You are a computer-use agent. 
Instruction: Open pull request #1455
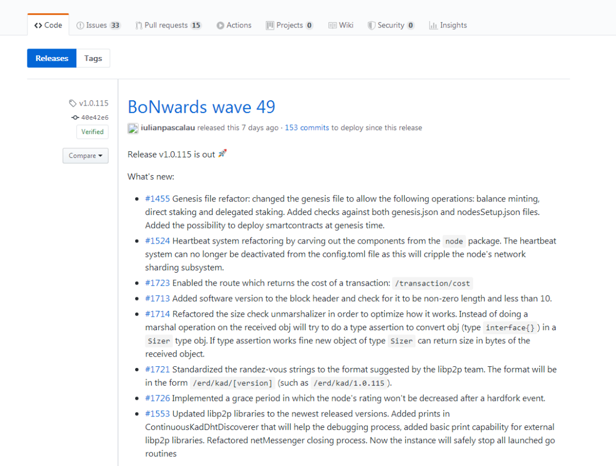coord(157,199)
